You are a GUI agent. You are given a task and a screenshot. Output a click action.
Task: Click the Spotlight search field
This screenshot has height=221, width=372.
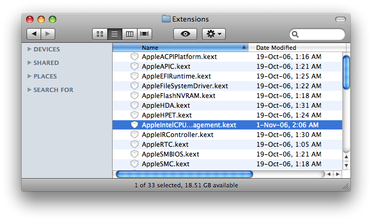tap(317, 35)
